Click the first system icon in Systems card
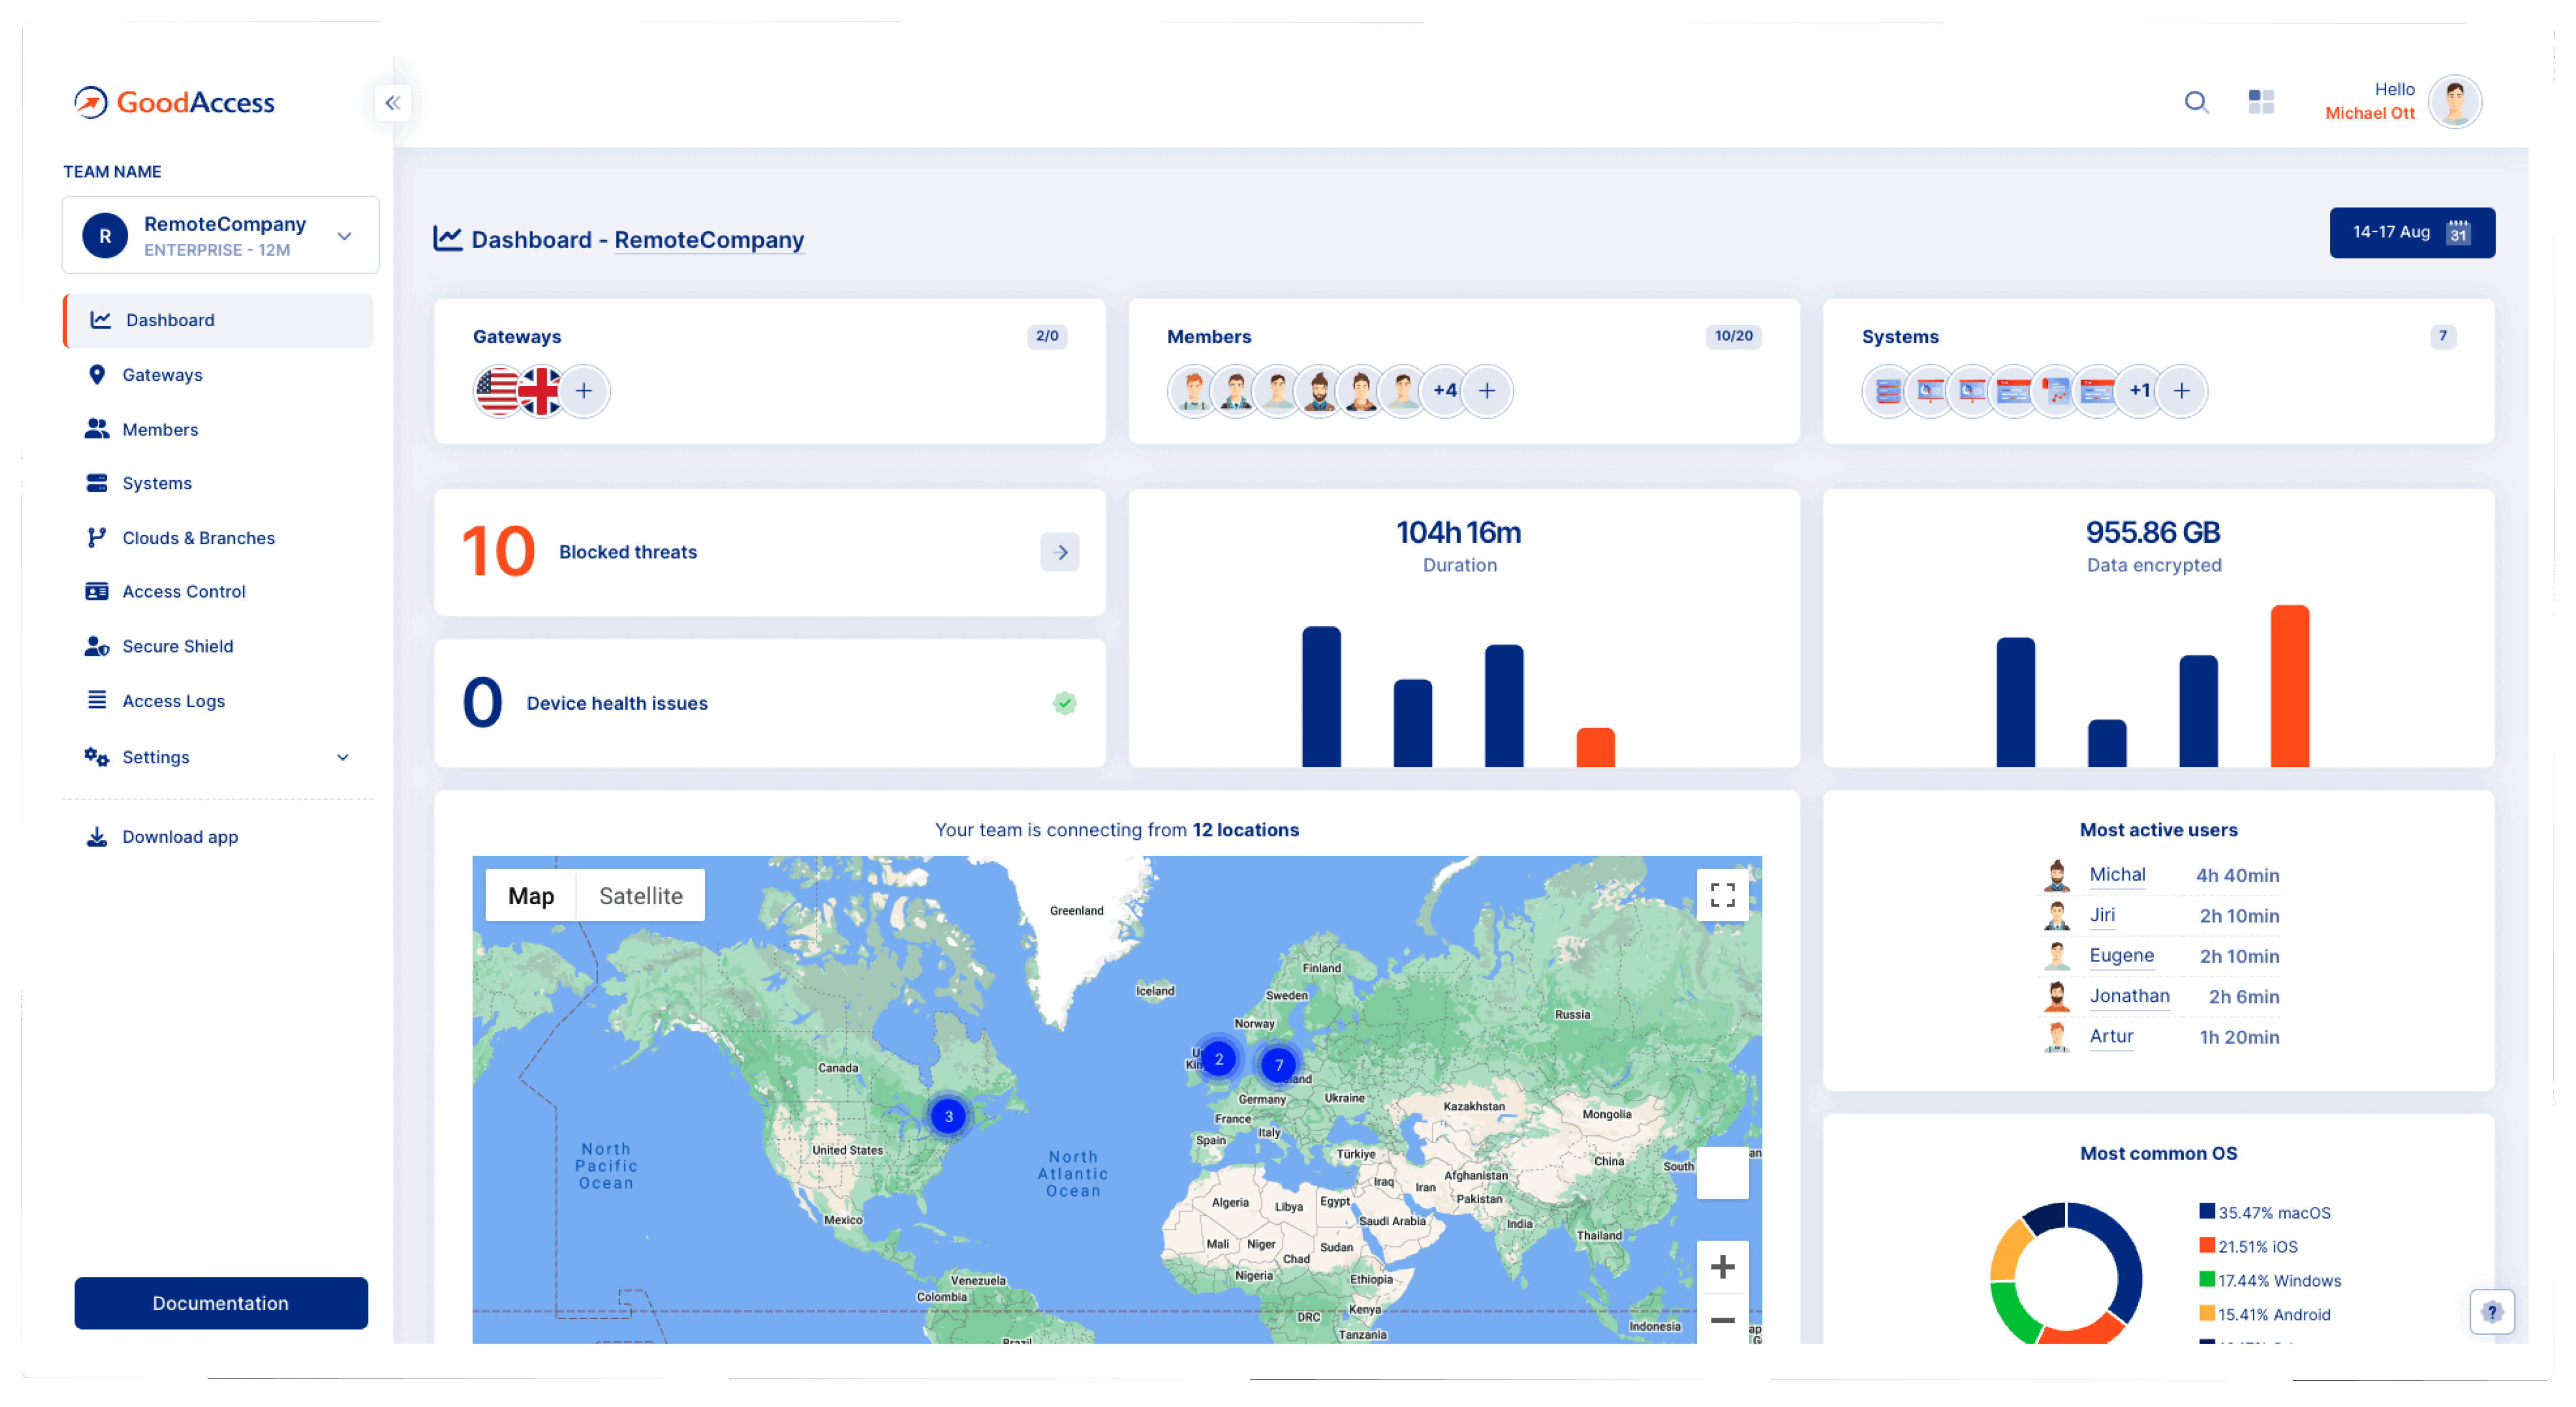Screen dimensions: 2576x1407 coord(1887,391)
